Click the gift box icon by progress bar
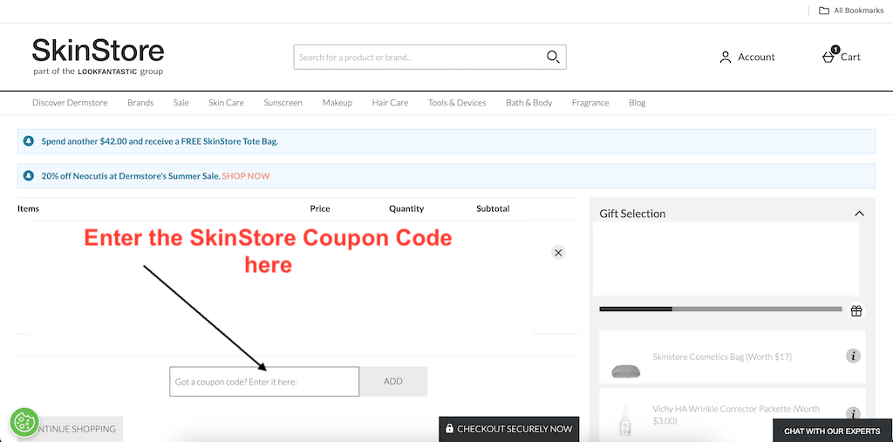The height and width of the screenshot is (442, 893). click(856, 310)
